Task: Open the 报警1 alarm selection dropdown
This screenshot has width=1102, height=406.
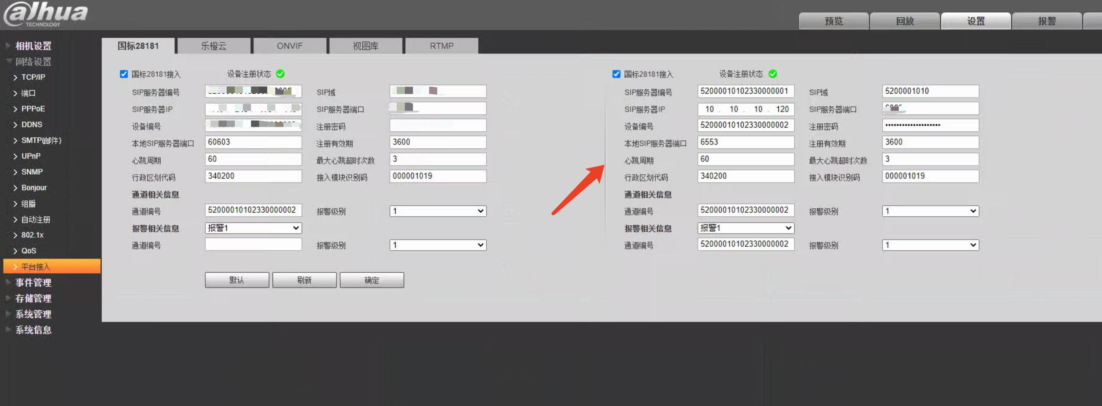Action: pyautogui.click(x=253, y=228)
